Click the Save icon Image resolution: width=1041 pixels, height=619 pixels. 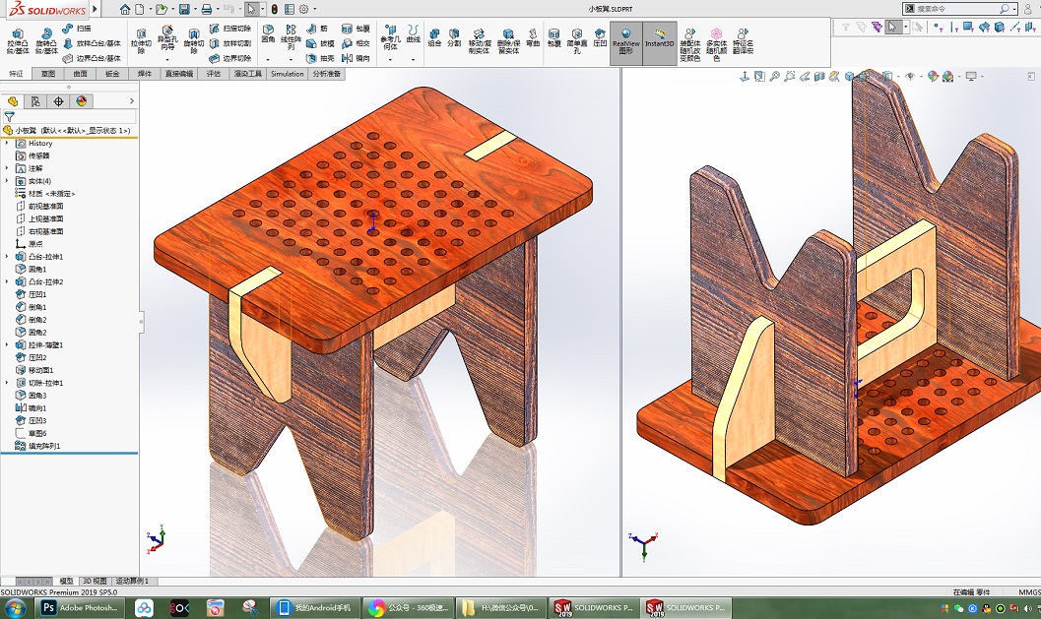184,9
